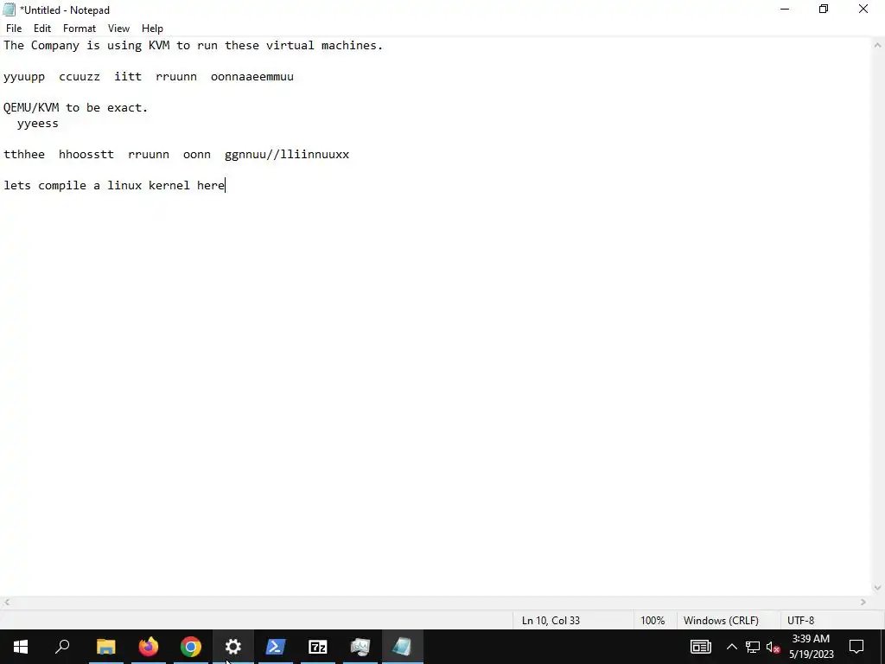The height and width of the screenshot is (664, 885).
Task: Open the Format menu
Action: (79, 29)
